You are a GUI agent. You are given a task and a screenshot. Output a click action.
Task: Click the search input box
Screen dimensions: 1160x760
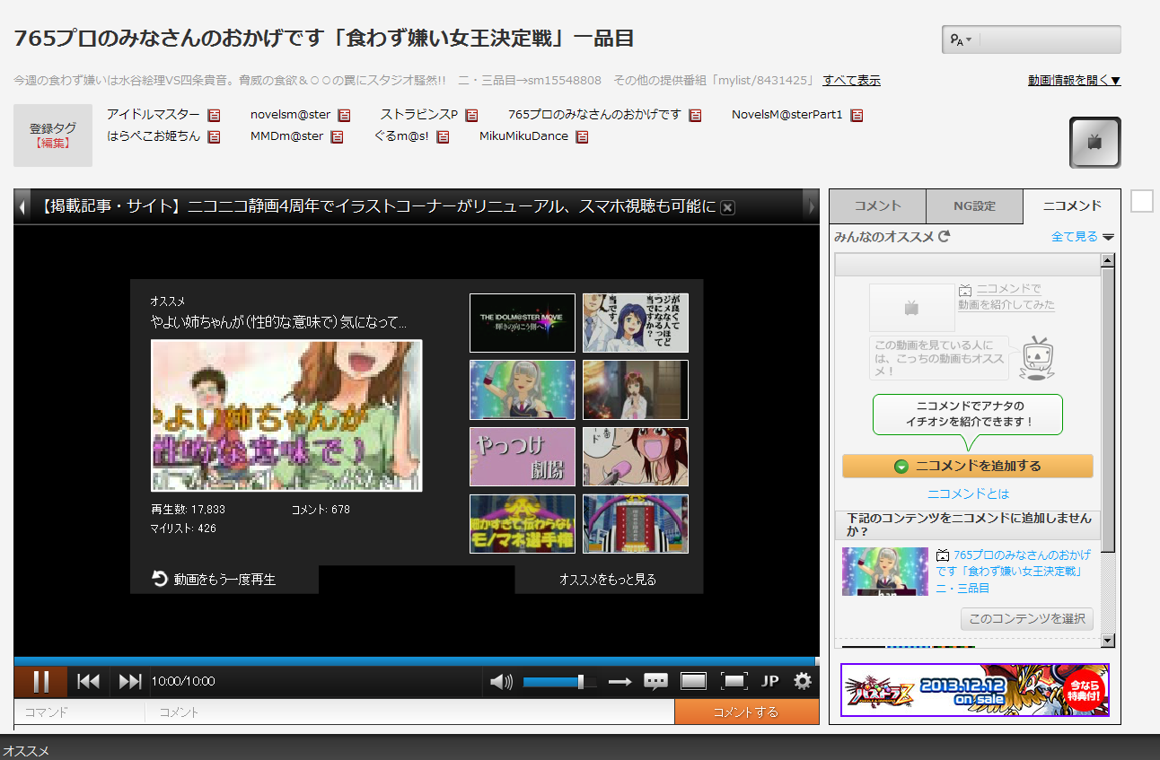tap(1050, 39)
